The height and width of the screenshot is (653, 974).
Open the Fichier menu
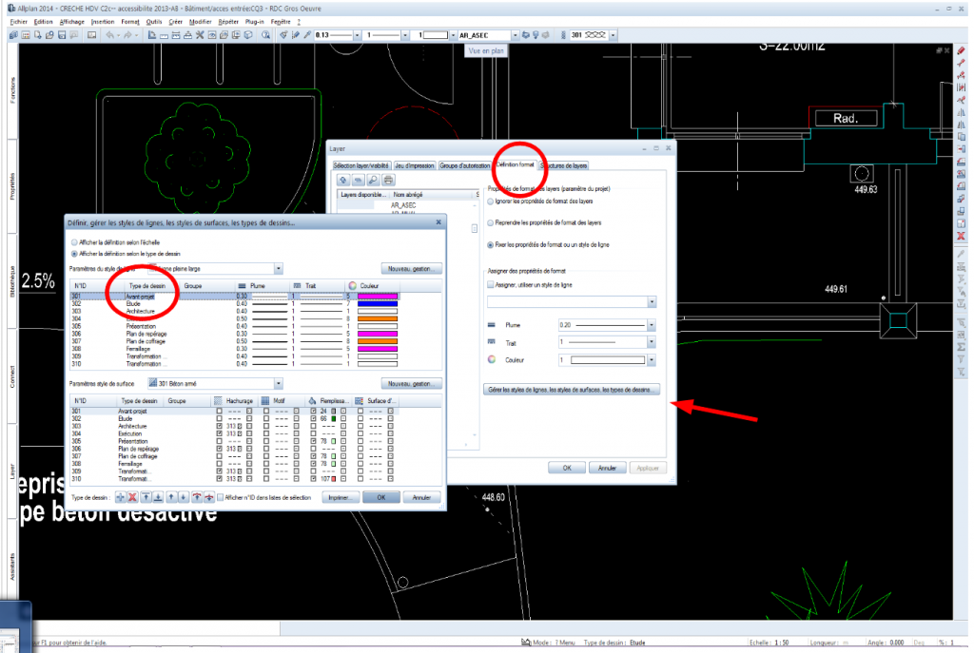[19, 22]
